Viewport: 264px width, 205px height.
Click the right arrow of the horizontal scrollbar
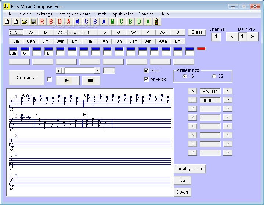pyautogui.click(x=97, y=70)
